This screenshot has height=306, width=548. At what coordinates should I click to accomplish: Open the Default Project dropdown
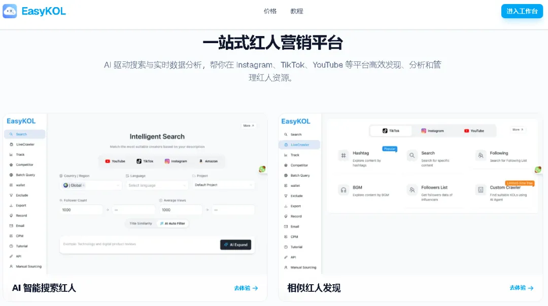click(223, 185)
